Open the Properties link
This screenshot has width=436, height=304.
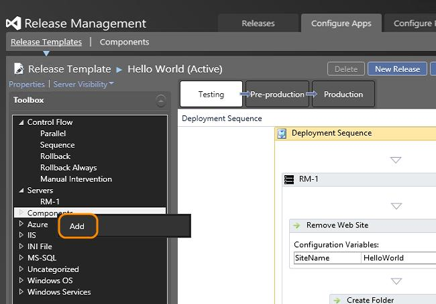[26, 84]
